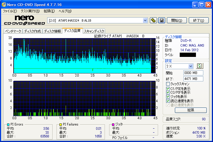This screenshot has height=142, width=213.
Task: Click the 開始 0000 MB input field
Action: 193,73
